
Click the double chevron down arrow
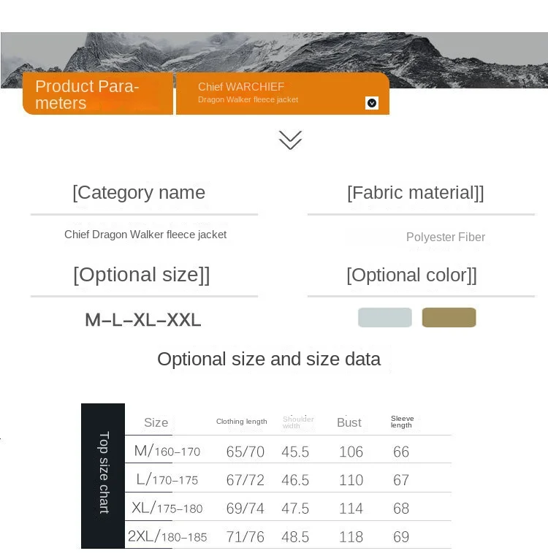[290, 140]
